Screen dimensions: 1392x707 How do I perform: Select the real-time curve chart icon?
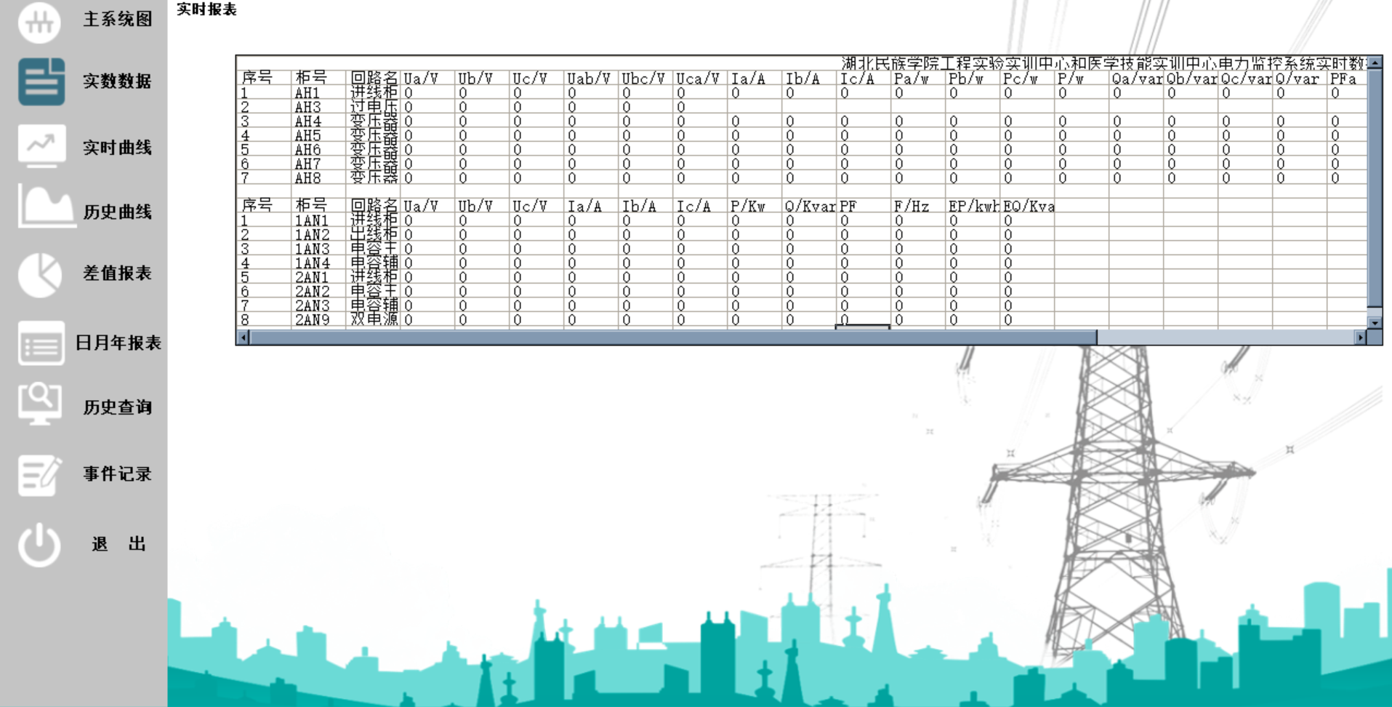coord(41,145)
